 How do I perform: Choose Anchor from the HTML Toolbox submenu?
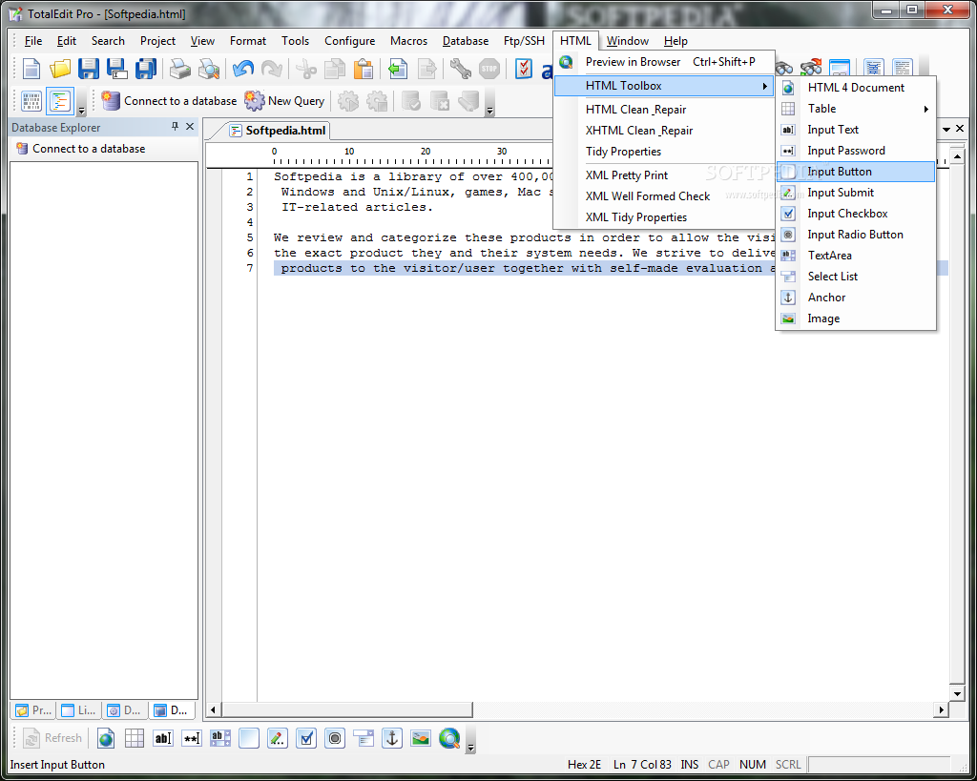pyautogui.click(x=856, y=298)
